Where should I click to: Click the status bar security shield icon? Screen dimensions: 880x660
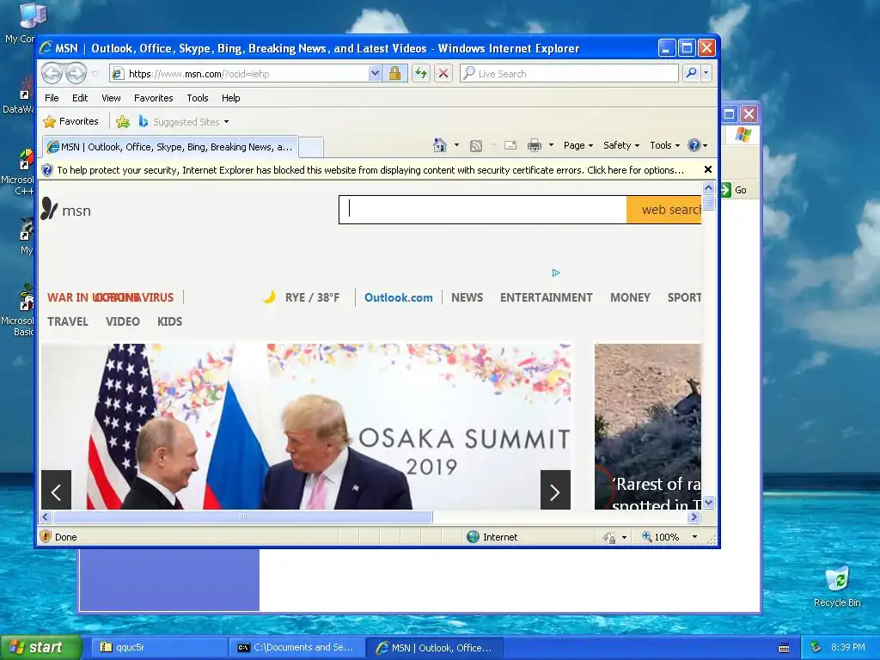[46, 536]
